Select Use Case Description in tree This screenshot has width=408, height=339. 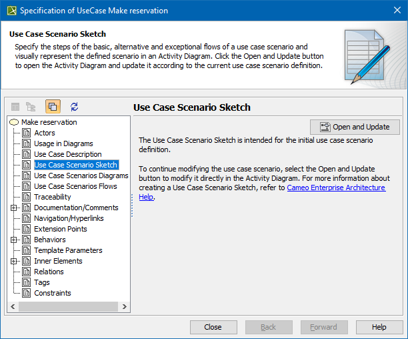(x=68, y=154)
